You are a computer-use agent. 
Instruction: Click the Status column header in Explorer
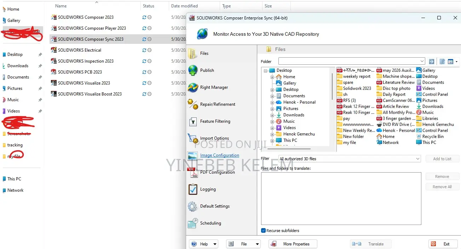pyautogui.click(x=149, y=6)
